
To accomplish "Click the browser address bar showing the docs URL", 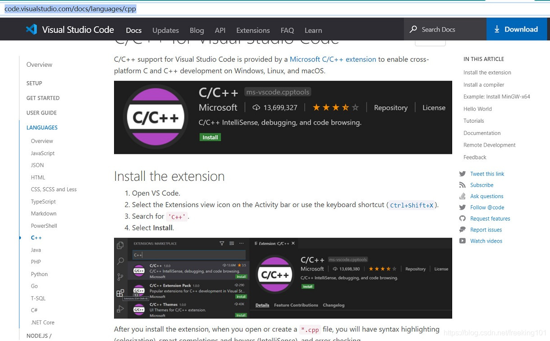I will point(70,8).
